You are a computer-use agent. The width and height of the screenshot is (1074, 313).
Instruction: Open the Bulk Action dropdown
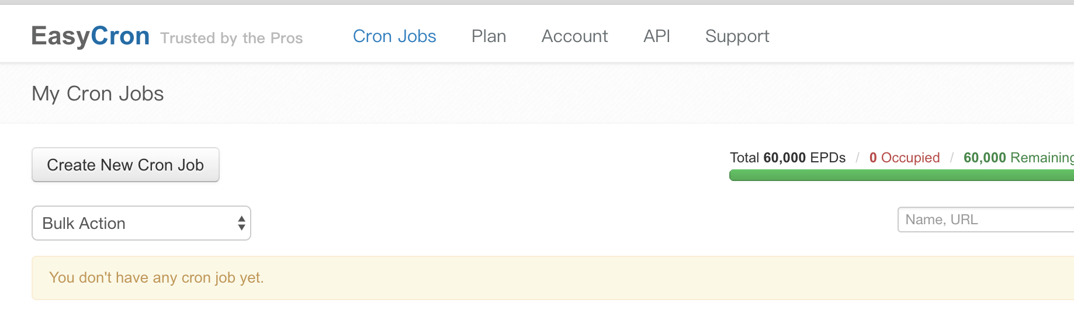141,223
